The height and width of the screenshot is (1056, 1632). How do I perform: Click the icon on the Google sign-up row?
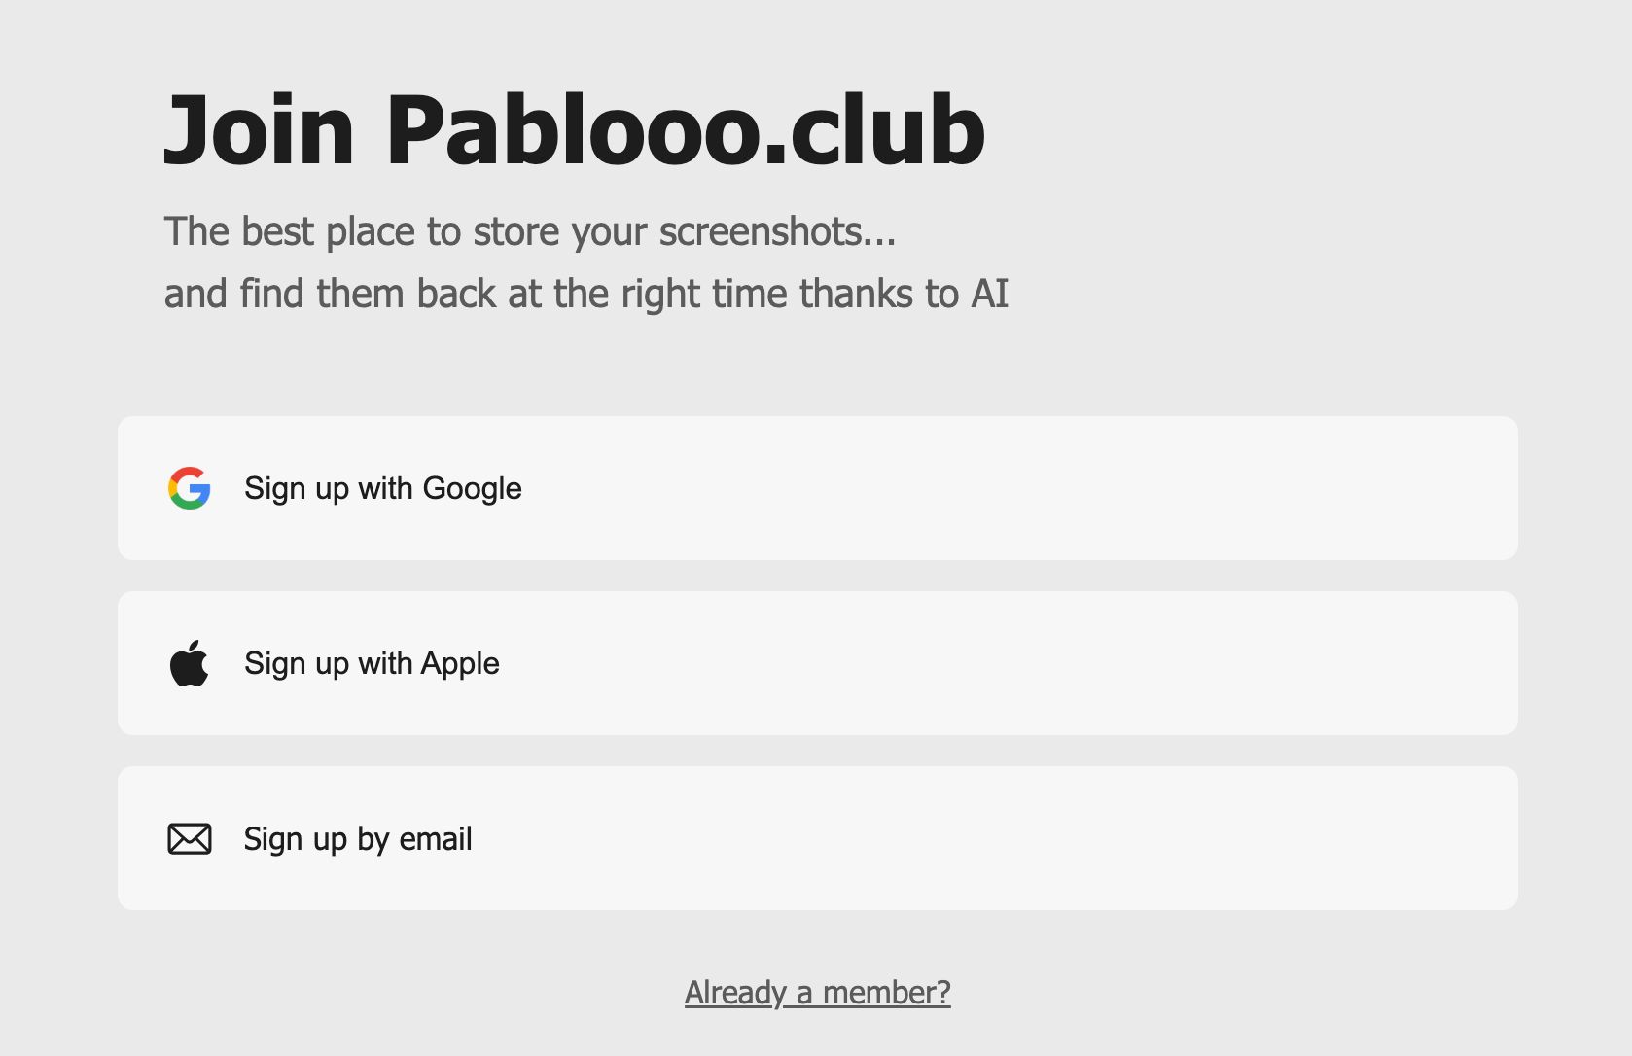(190, 488)
